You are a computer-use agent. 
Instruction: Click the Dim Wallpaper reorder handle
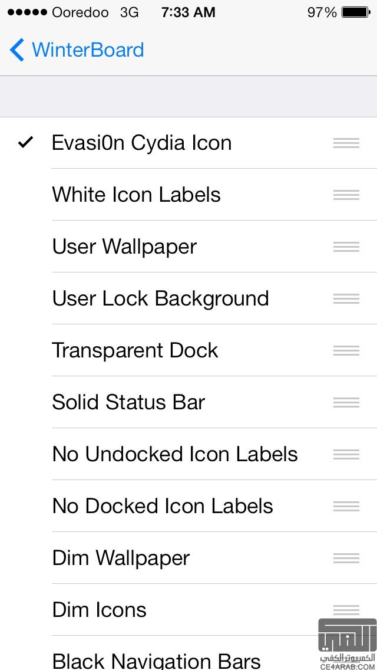346,558
